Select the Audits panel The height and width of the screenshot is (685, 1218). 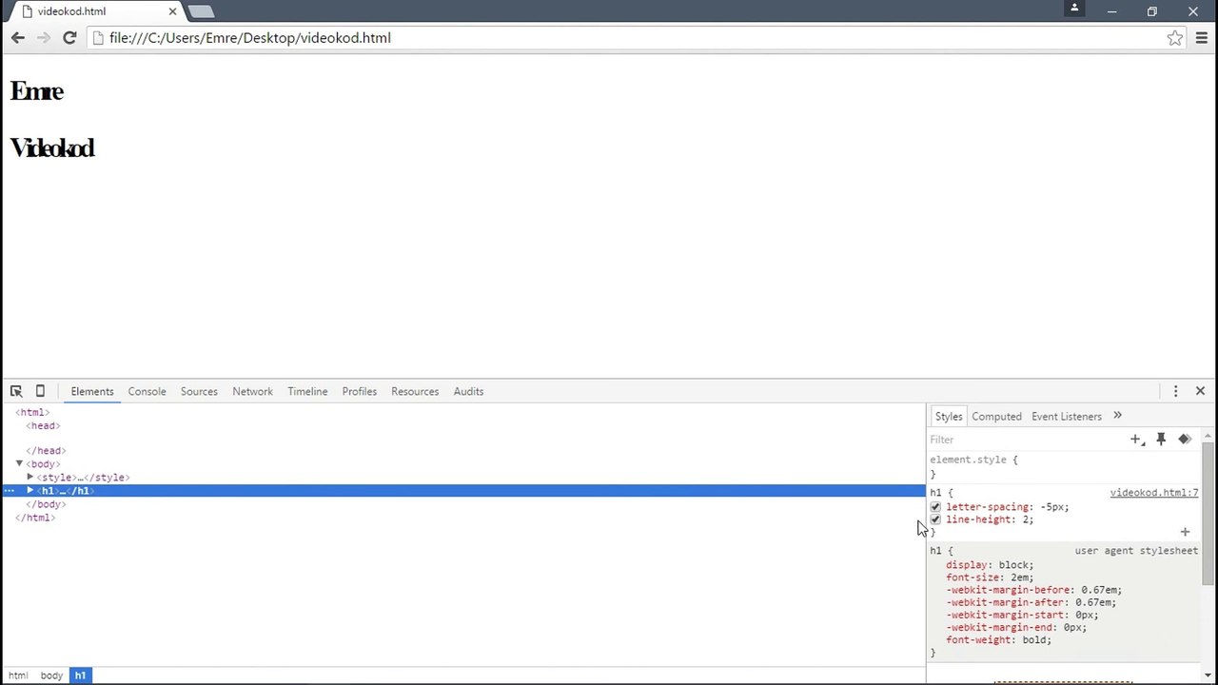click(468, 391)
